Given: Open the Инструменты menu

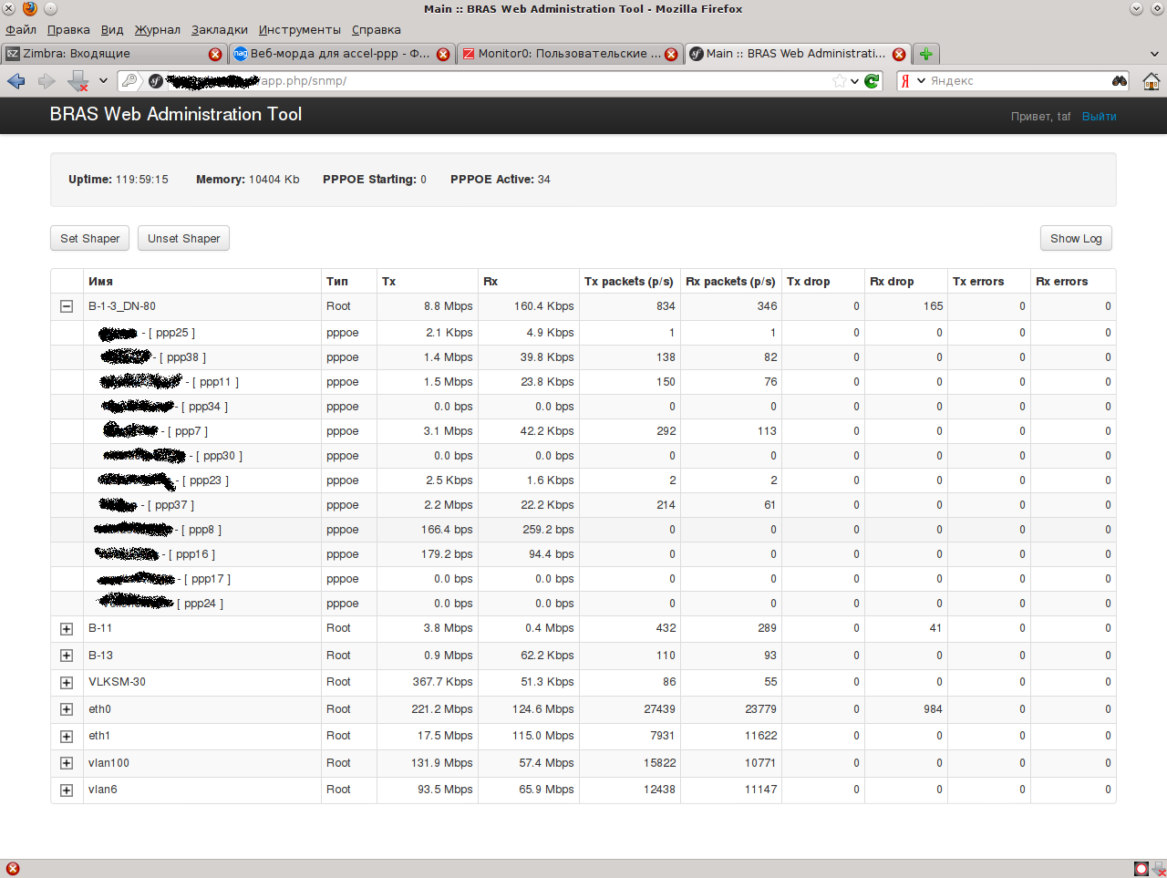Looking at the screenshot, I should [x=299, y=30].
